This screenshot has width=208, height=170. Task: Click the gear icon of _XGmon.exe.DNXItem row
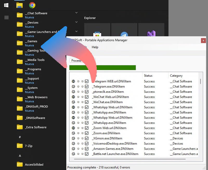click(x=73, y=138)
